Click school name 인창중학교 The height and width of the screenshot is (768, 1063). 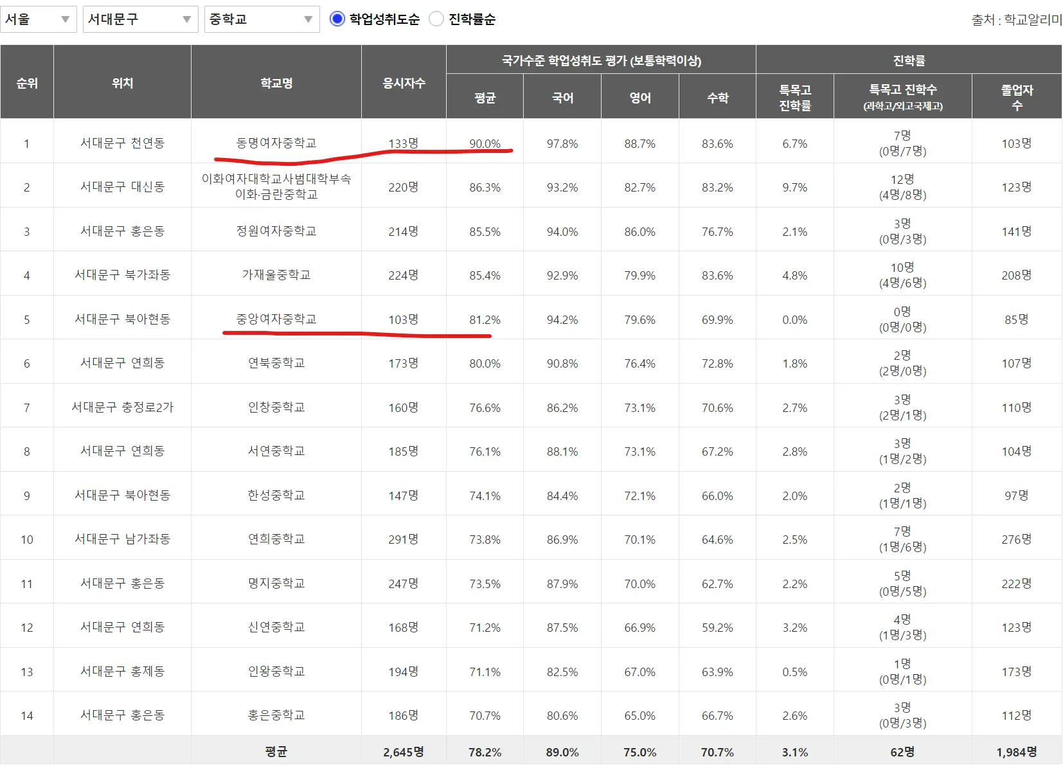click(x=276, y=407)
